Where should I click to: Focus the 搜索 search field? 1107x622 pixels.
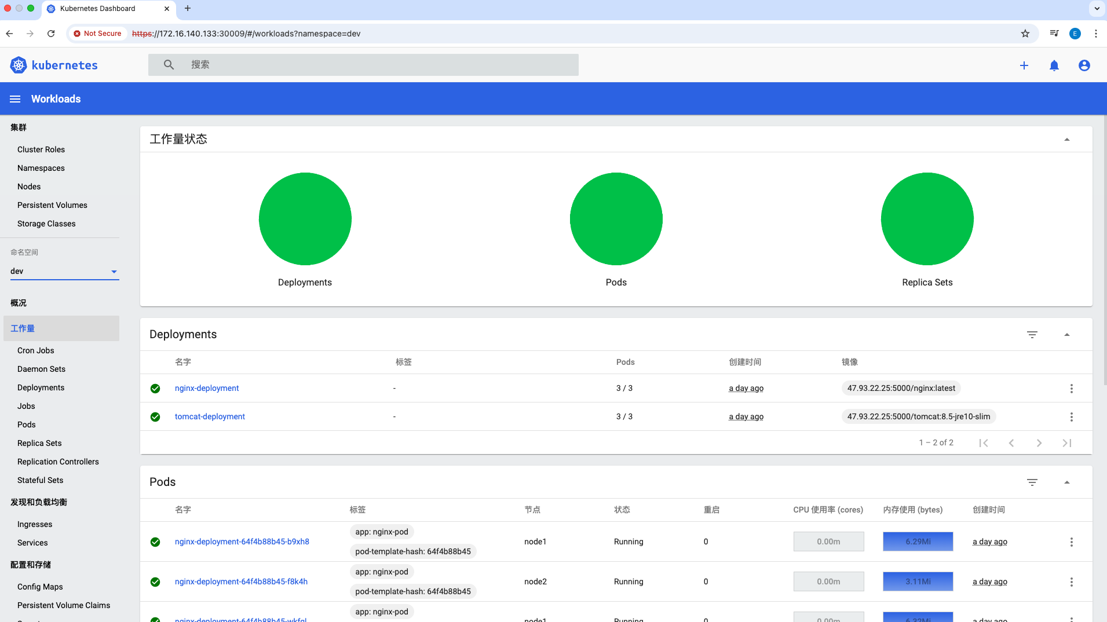click(x=363, y=65)
